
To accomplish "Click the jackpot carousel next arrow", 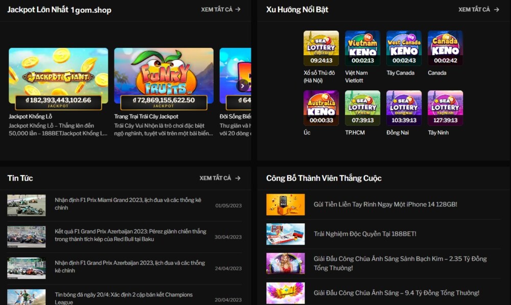I will (x=244, y=85).
